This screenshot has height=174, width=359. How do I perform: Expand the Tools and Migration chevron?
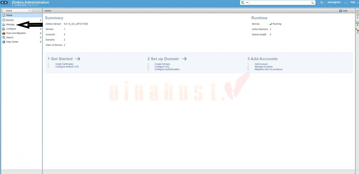click(41, 33)
